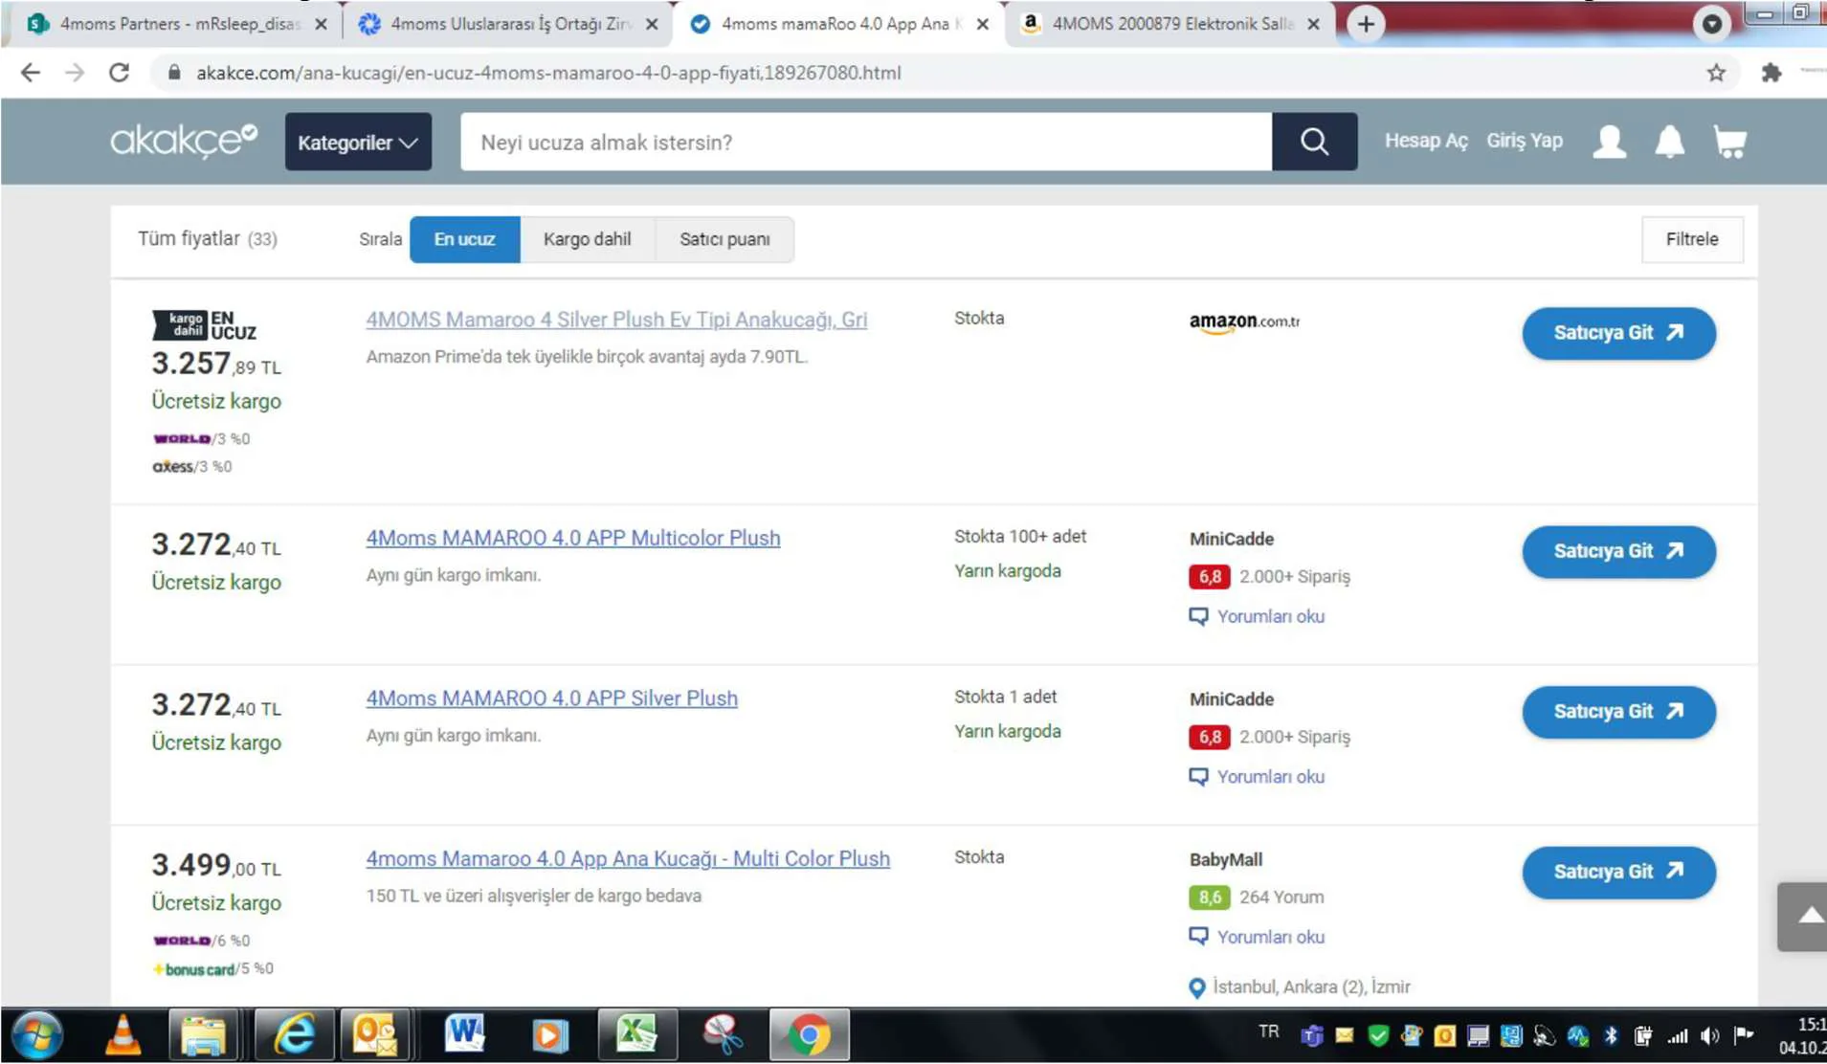Click the BabyMall seller name
This screenshot has height=1064, width=1827.
pos(1226,859)
